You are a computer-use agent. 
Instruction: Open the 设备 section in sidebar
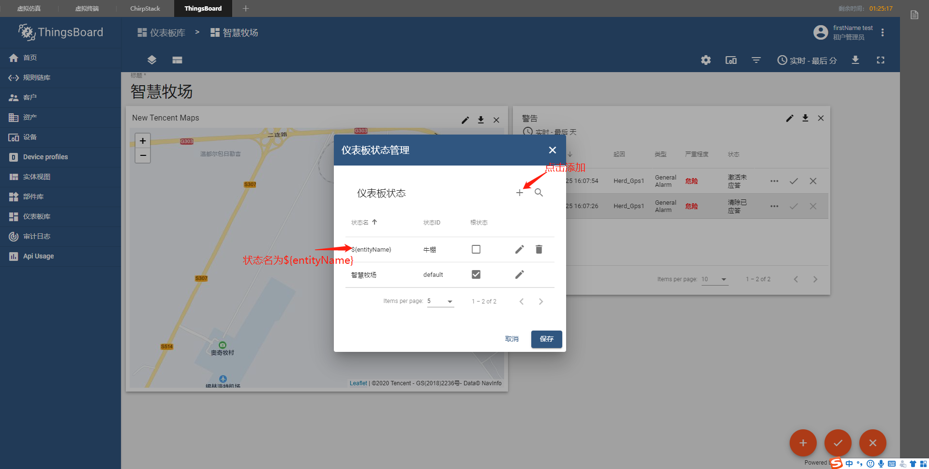click(x=29, y=137)
